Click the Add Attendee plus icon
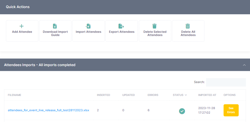This screenshot has width=250, height=122. (x=22, y=26)
